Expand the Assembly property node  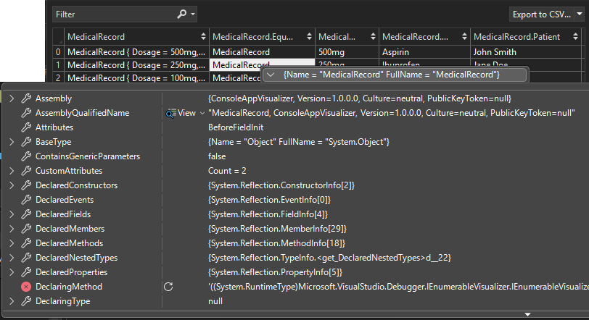pyautogui.click(x=12, y=98)
